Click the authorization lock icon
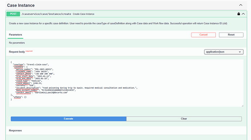 239,14
